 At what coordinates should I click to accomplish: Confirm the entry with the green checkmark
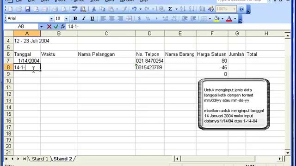tap(56, 27)
